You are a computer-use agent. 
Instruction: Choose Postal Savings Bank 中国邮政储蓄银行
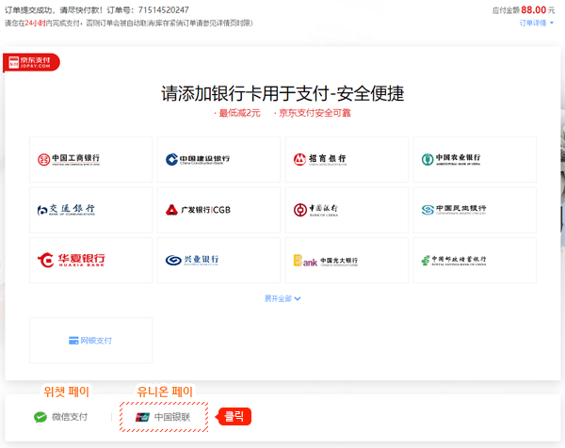point(474,260)
